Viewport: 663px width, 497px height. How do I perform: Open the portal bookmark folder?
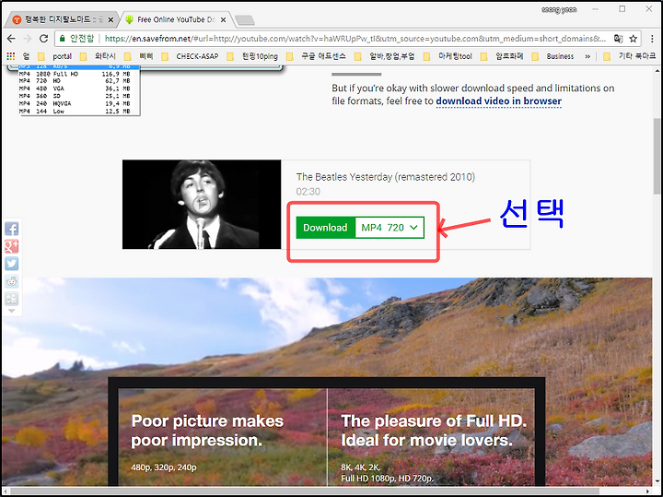tap(55, 56)
